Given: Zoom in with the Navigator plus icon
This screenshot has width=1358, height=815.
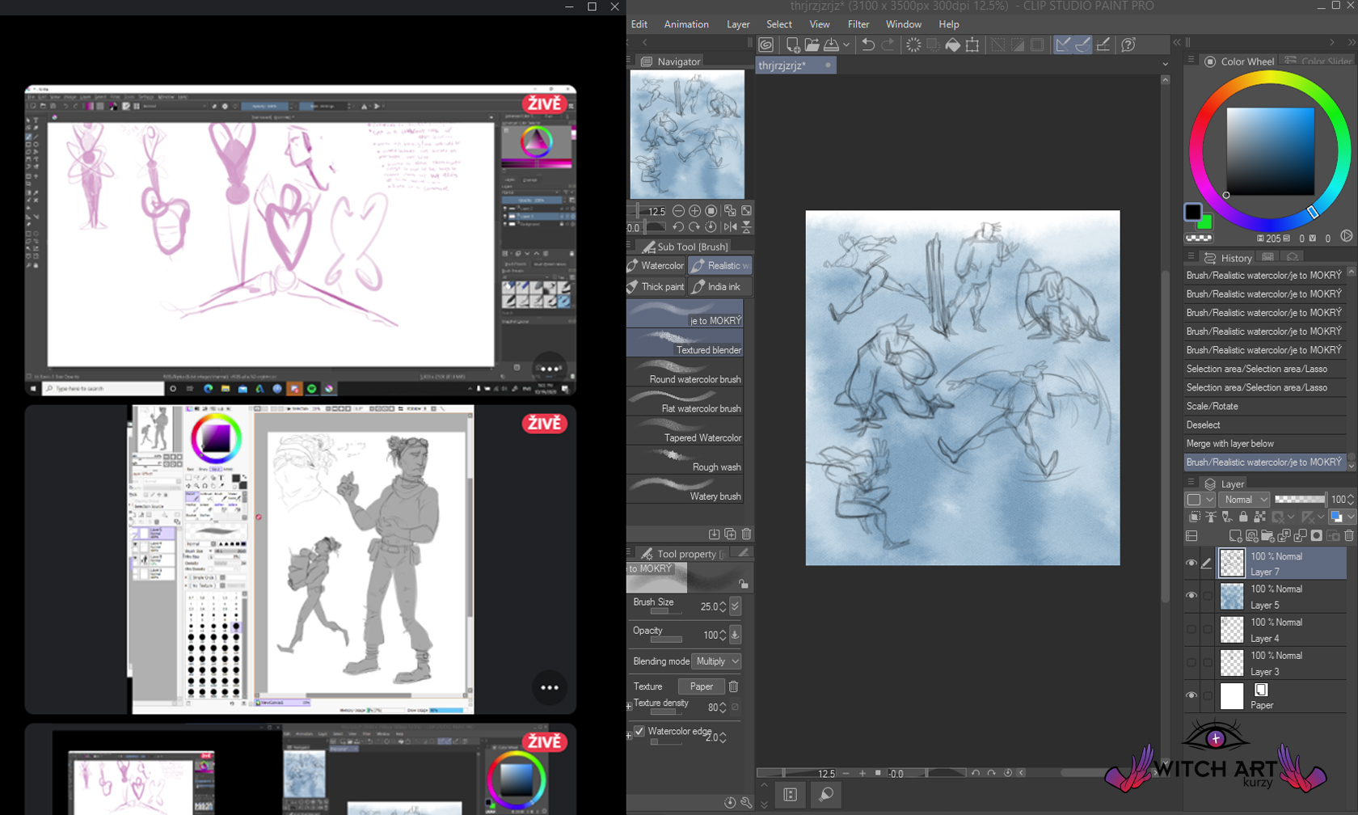Looking at the screenshot, I should pos(694,211).
